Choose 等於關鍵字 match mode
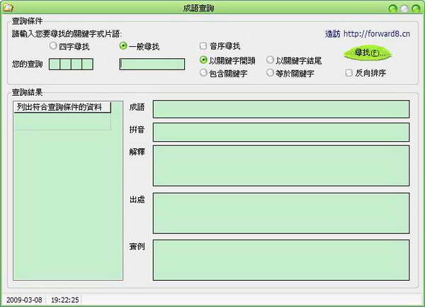This screenshot has width=425, height=307. tap(270, 72)
